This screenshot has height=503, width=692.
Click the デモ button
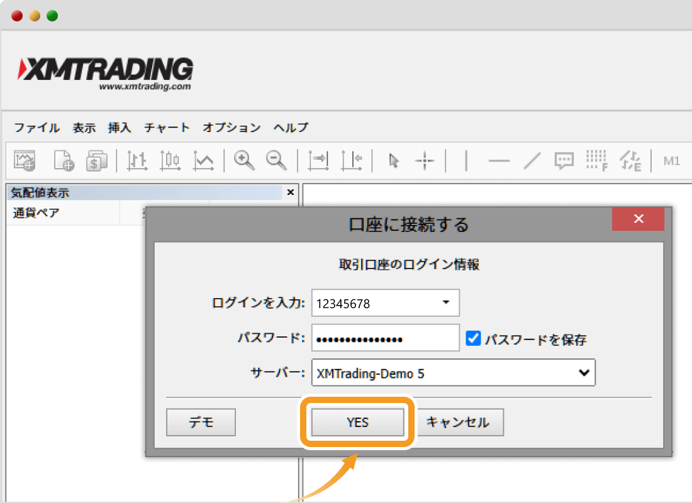point(201,423)
